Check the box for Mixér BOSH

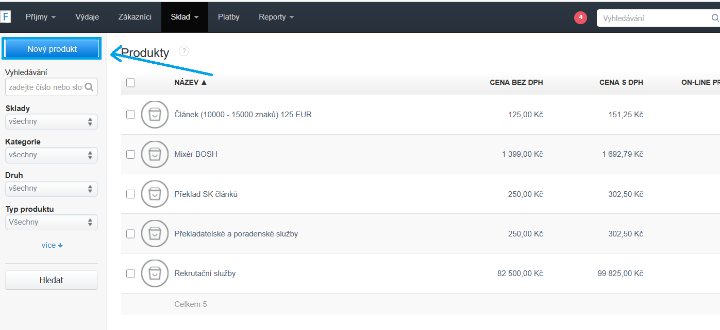click(x=130, y=154)
